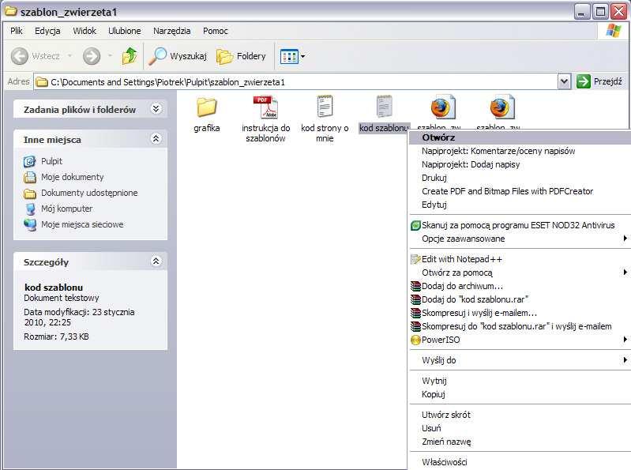Select the kod szablonu text file icon
This screenshot has height=470, width=631.
[x=384, y=107]
